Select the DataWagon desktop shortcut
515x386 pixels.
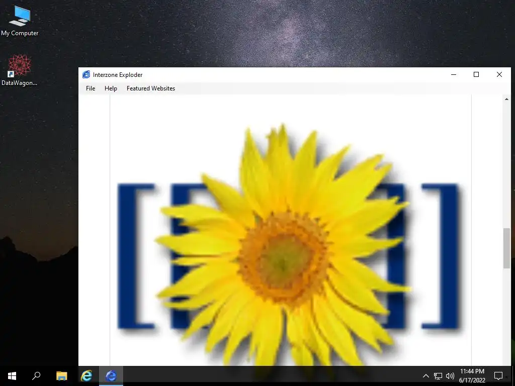20,70
